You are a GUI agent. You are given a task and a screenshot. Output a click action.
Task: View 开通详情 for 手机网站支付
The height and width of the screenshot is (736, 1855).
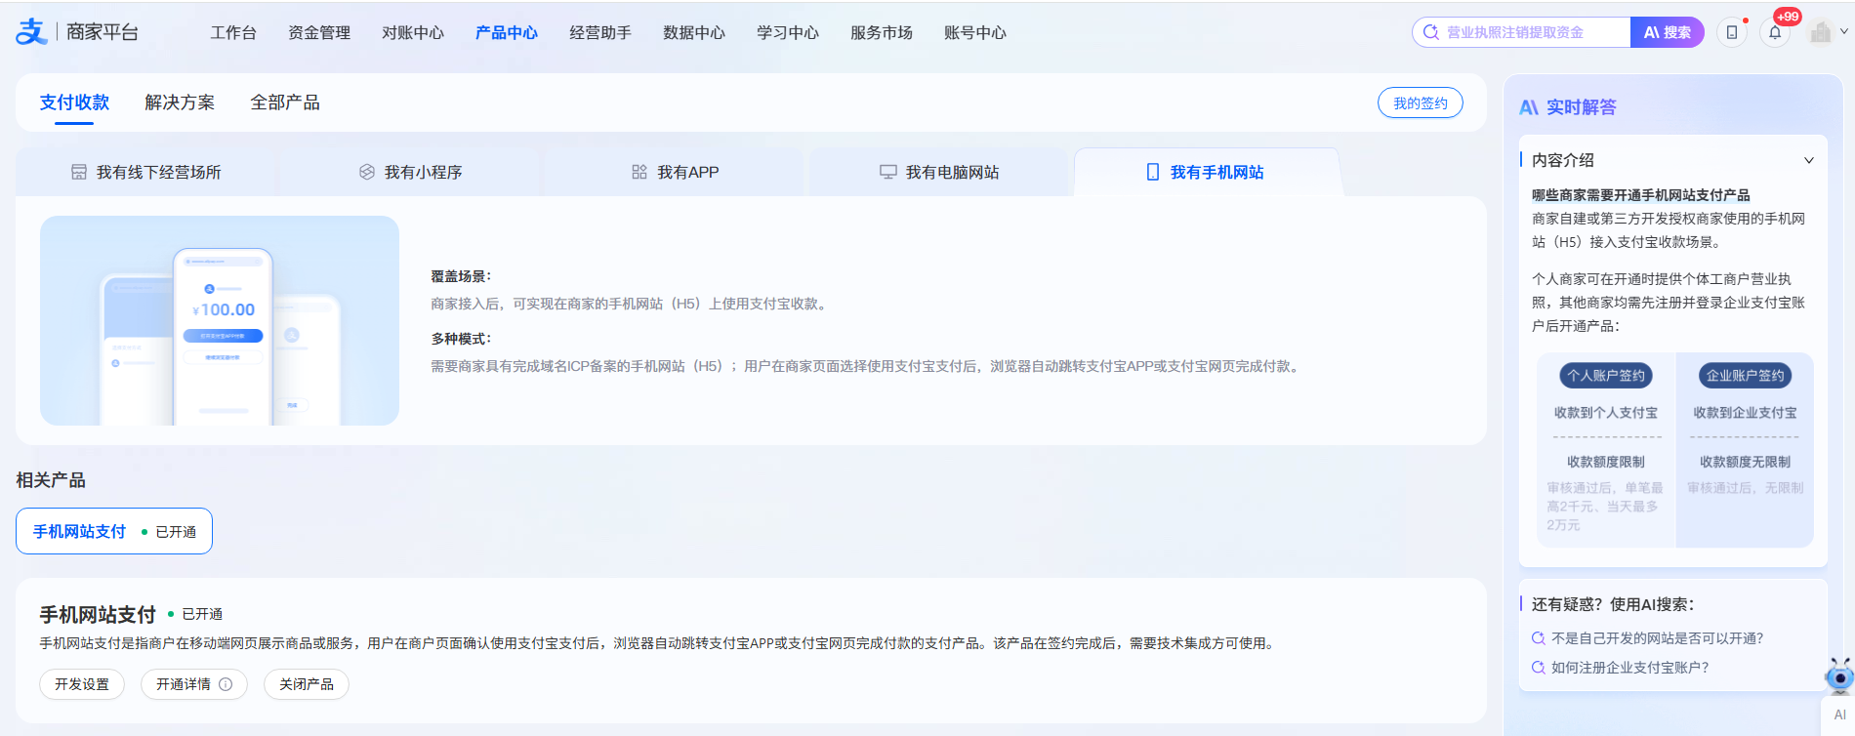tap(194, 684)
